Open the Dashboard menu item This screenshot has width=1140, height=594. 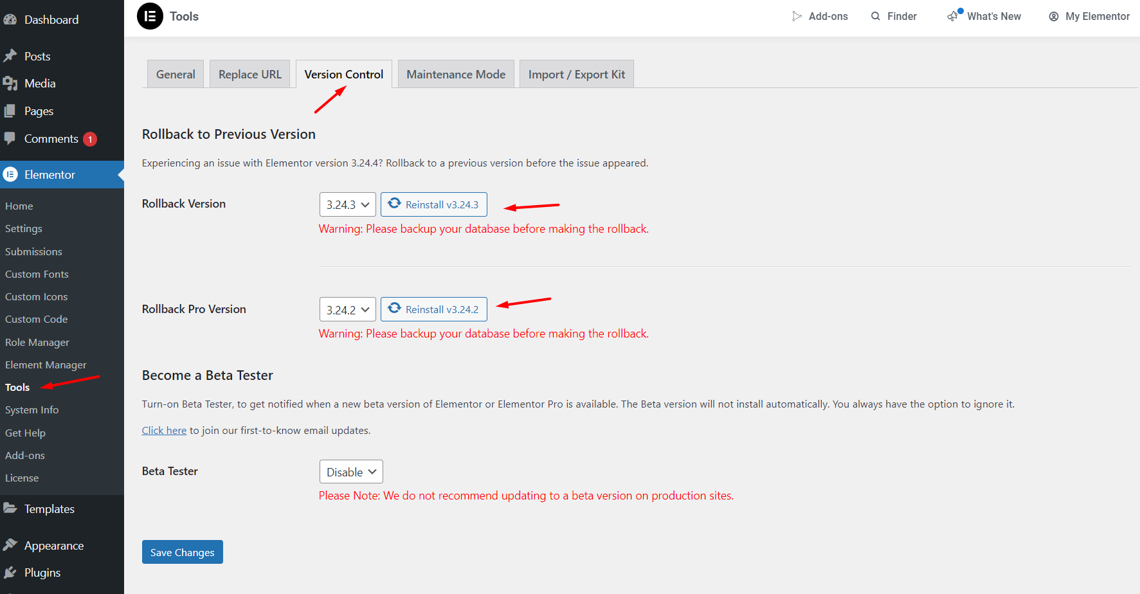[62, 19]
